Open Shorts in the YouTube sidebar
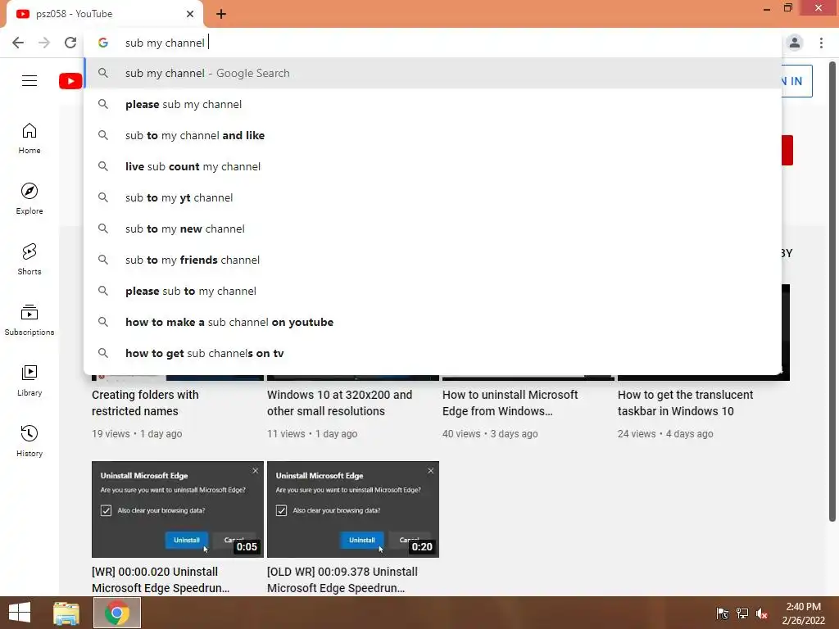 pyautogui.click(x=29, y=260)
